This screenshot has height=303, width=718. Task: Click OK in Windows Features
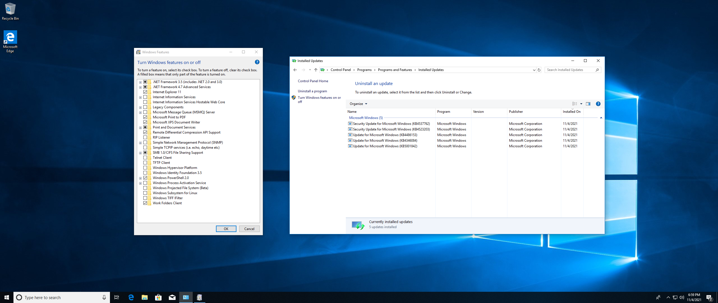tap(226, 229)
